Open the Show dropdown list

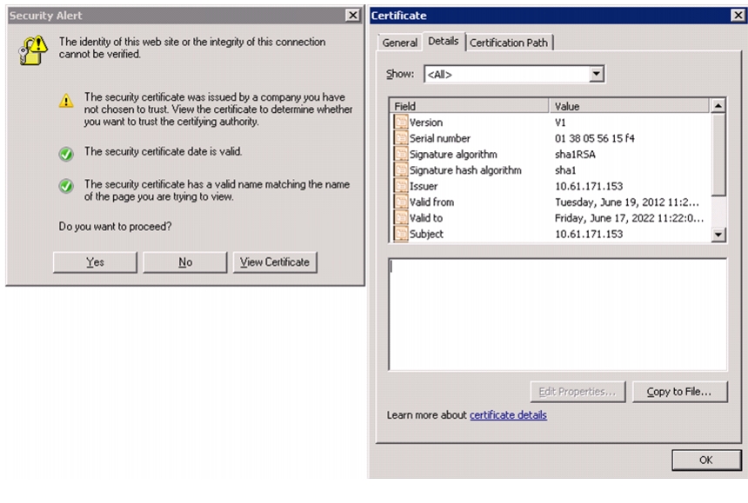pyautogui.click(x=597, y=74)
